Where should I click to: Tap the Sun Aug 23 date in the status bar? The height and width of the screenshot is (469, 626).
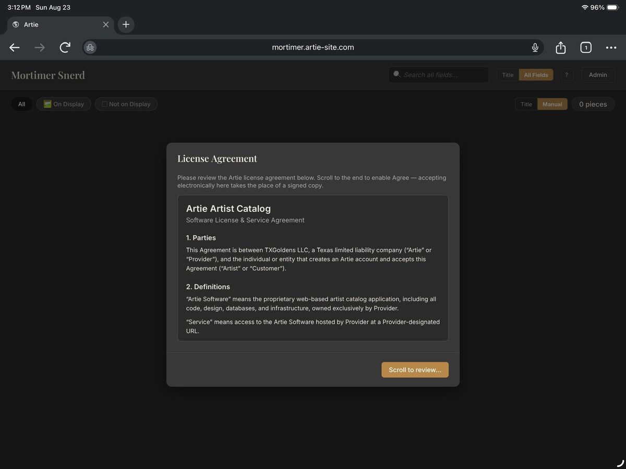(x=53, y=7)
